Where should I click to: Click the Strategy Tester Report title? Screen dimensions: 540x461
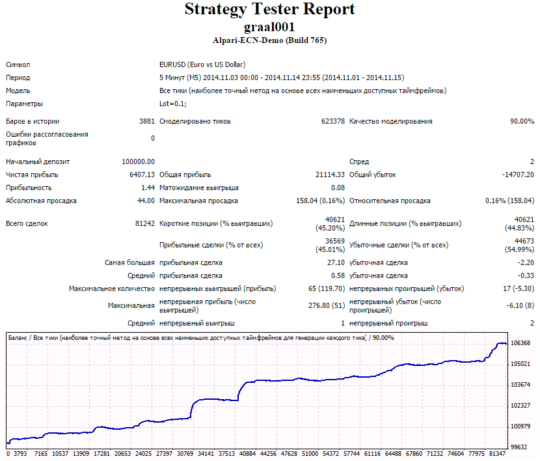click(269, 9)
